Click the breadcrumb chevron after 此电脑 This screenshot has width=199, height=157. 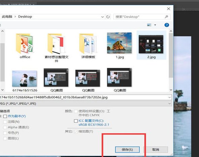[15, 17]
